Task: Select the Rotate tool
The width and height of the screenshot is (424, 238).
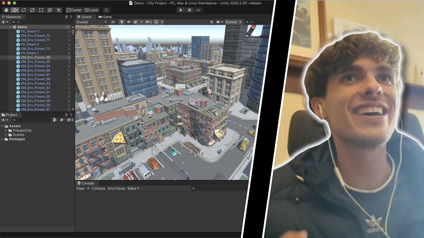Action: (x=24, y=10)
